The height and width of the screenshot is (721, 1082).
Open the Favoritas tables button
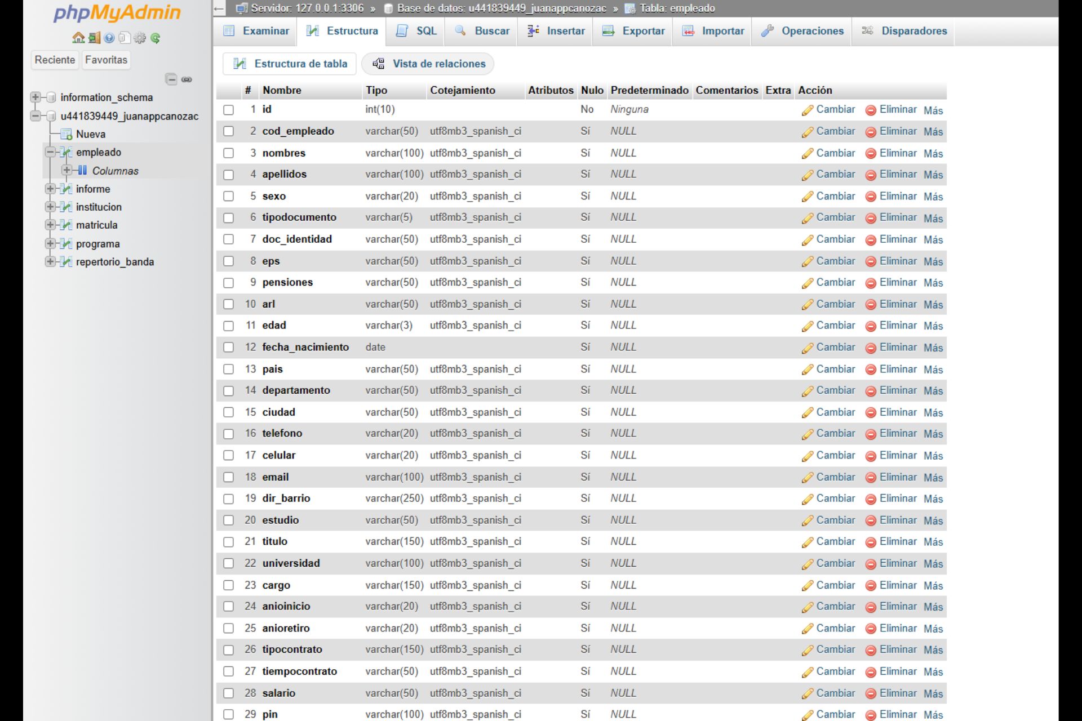106,60
